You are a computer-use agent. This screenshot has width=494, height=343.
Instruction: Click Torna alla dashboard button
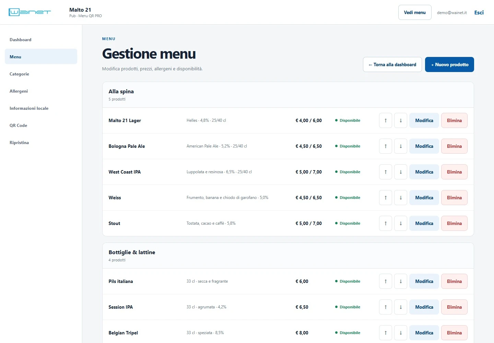(x=392, y=64)
